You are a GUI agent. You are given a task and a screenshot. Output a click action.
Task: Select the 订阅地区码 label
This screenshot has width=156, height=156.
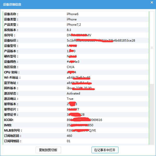[13, 136]
